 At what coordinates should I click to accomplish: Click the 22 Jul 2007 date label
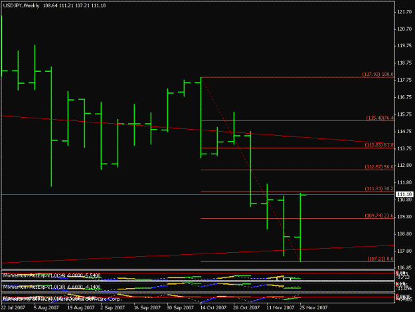coord(13,307)
